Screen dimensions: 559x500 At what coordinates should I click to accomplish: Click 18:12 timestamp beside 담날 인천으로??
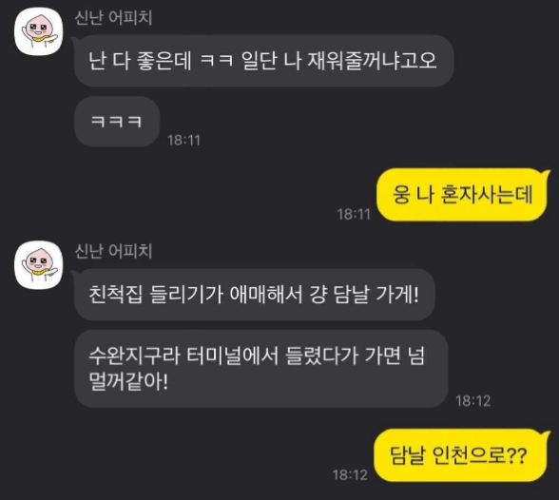point(350,475)
